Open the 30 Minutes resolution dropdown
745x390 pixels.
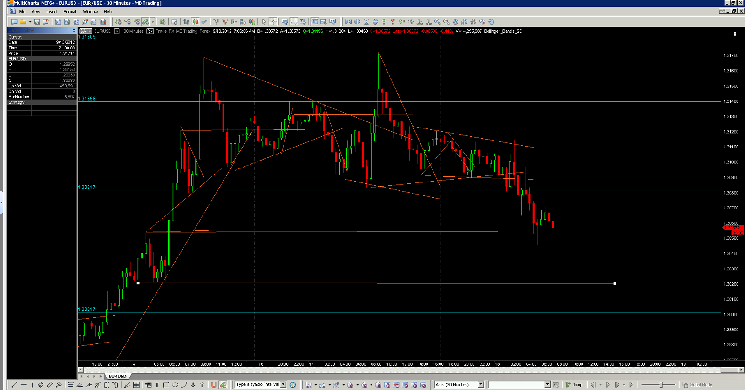click(150, 31)
